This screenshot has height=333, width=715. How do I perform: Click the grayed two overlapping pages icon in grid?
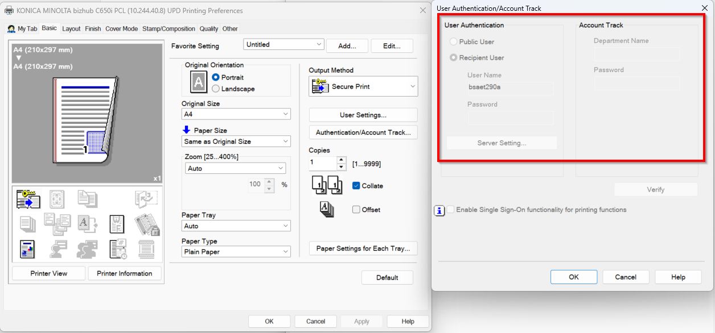pos(87,199)
